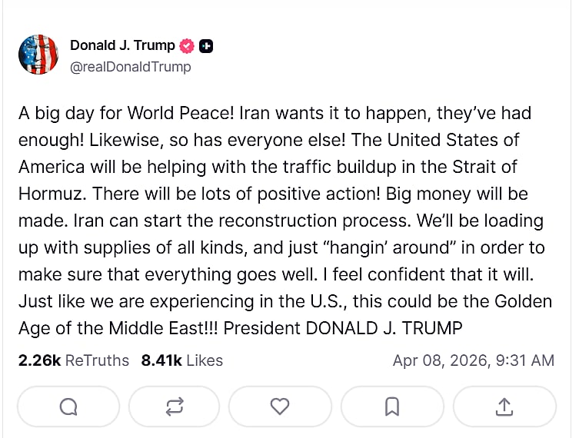Screen dimensions: 579x438
Task: Click the Apr 08, 2026 timestamp
Action: point(473,360)
